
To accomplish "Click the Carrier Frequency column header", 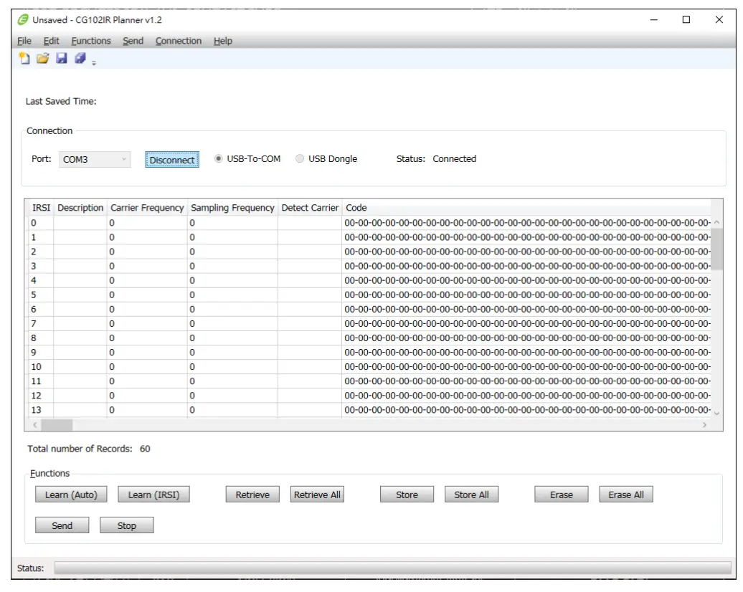I will point(147,207).
